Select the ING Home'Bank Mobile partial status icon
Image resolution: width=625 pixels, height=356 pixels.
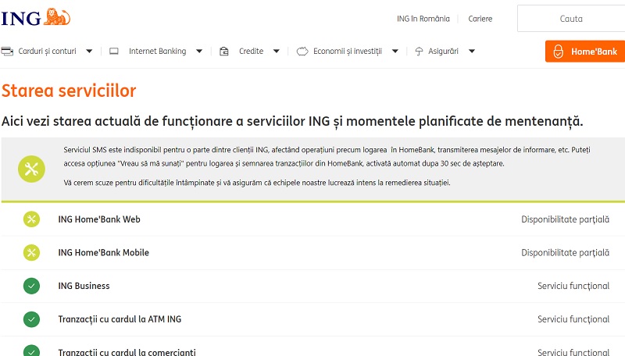click(x=31, y=252)
